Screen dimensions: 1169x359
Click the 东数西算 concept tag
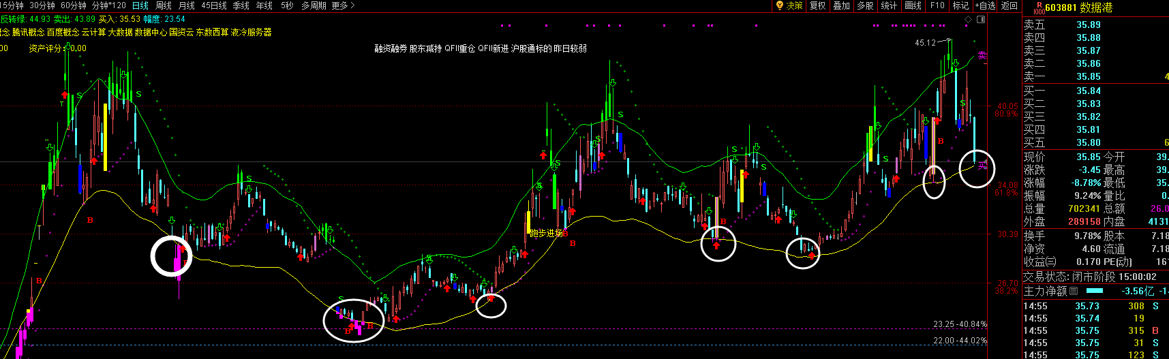(x=212, y=32)
